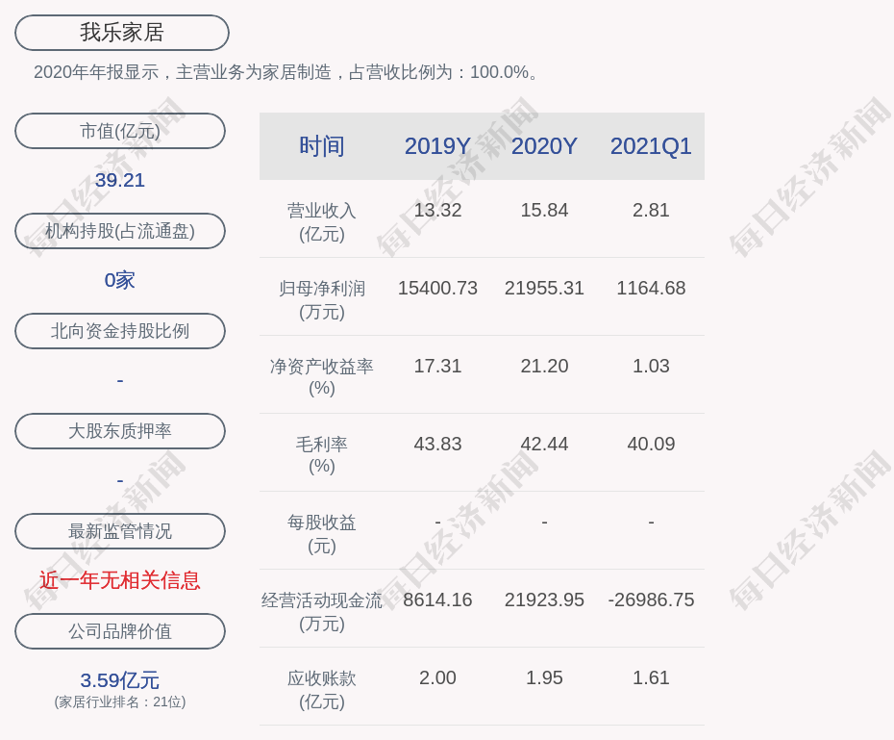Select the 2019Y column header
894x740 pixels.
(x=437, y=146)
